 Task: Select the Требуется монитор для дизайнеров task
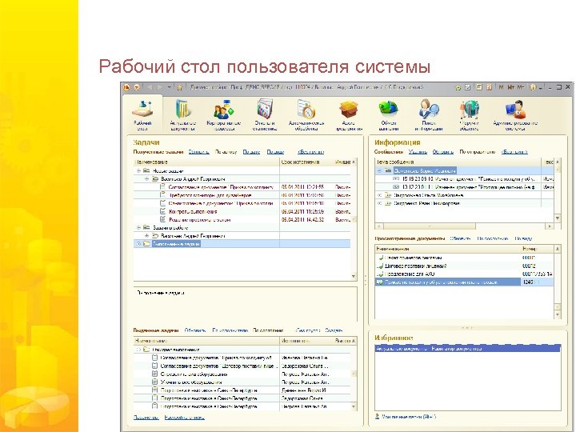coord(242,195)
